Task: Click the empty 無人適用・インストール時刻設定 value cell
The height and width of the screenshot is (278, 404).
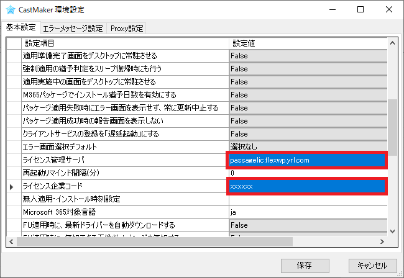Action: [308, 199]
